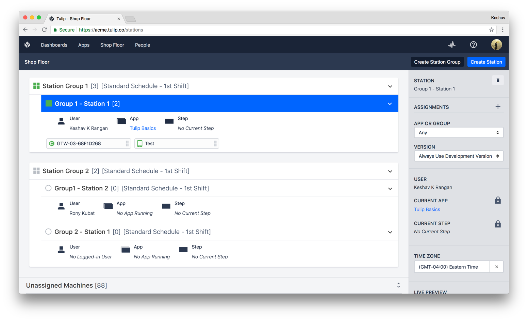Expand the Unassigned Machines section
Image resolution: width=528 pixels, height=321 pixels.
coord(398,285)
